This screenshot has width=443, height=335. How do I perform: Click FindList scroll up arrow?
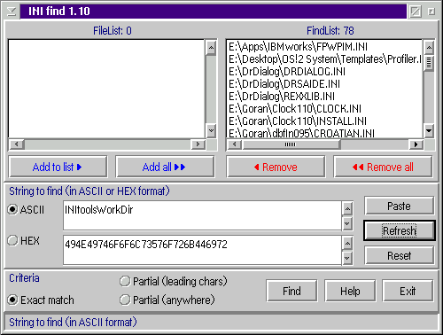pyautogui.click(x=429, y=47)
